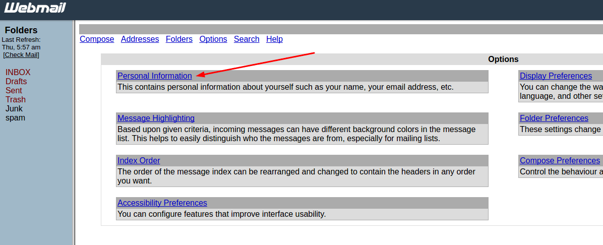
Task: Go to Addresses page
Action: 140,39
